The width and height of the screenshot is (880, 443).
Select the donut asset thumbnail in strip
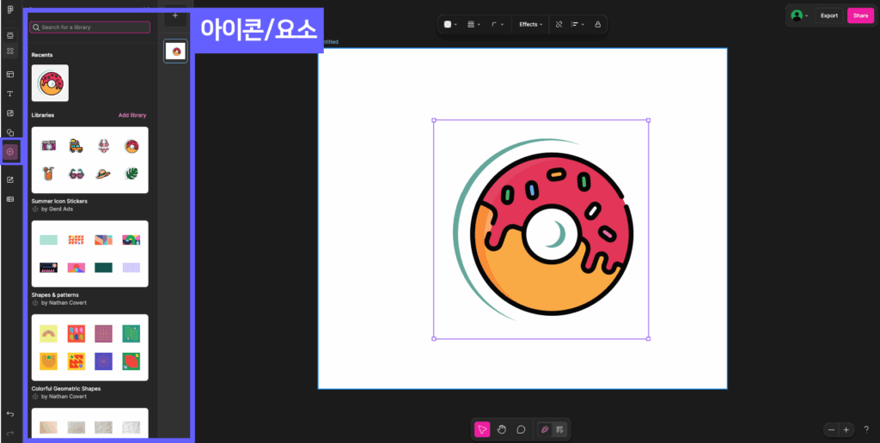[175, 51]
